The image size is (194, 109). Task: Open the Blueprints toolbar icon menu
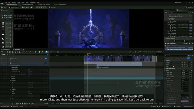27,7
